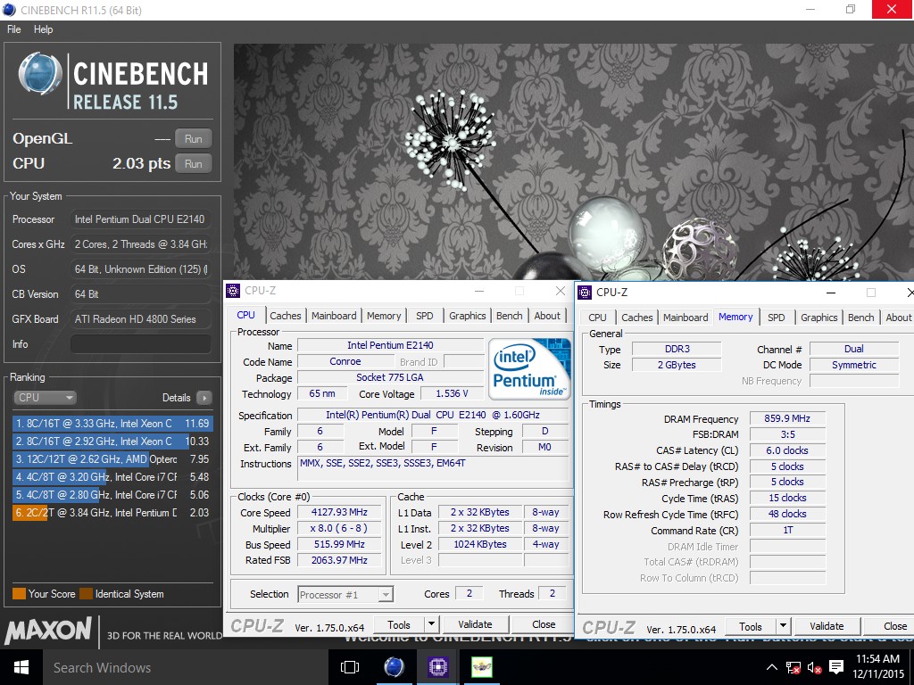
Task: Click Close button in left CPU-Z window
Action: tap(544, 624)
